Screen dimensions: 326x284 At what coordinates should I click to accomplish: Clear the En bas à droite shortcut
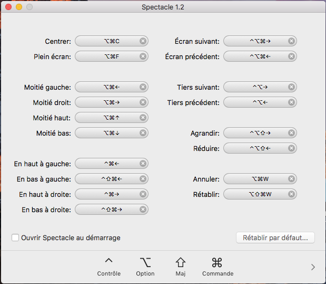tap(143, 210)
